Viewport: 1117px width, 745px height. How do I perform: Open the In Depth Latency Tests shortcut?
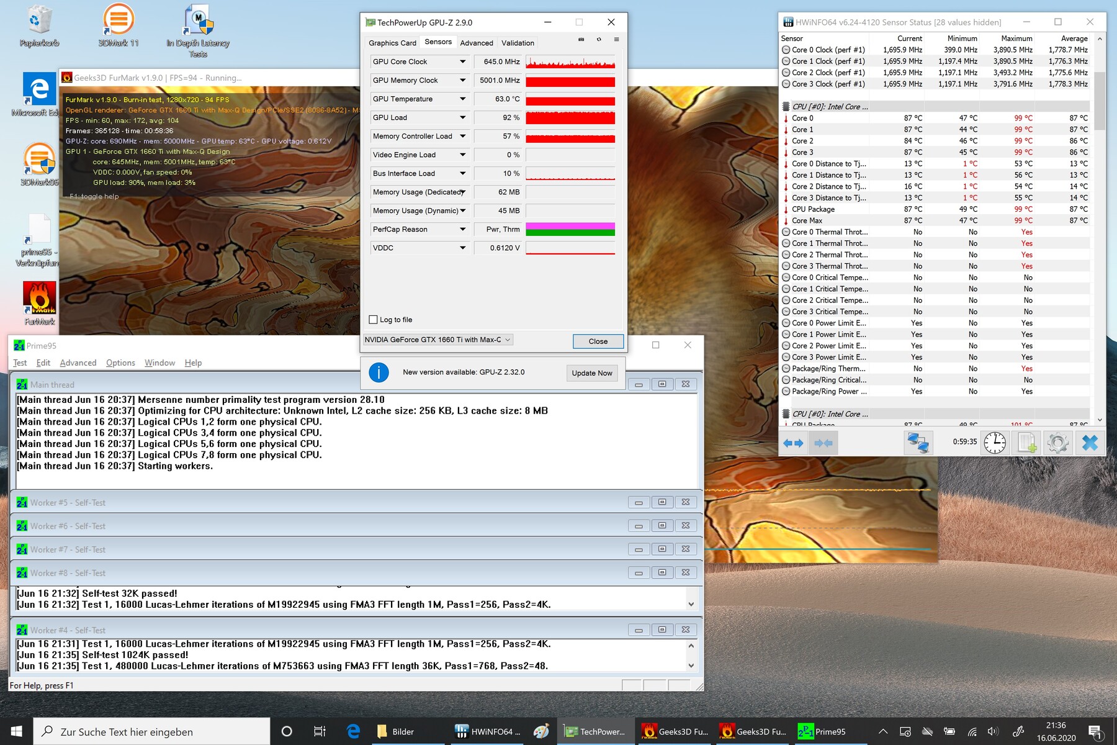point(198,31)
